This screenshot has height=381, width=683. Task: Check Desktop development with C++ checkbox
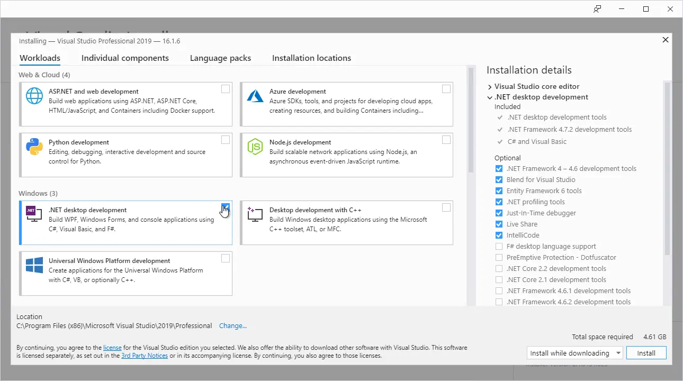point(446,207)
